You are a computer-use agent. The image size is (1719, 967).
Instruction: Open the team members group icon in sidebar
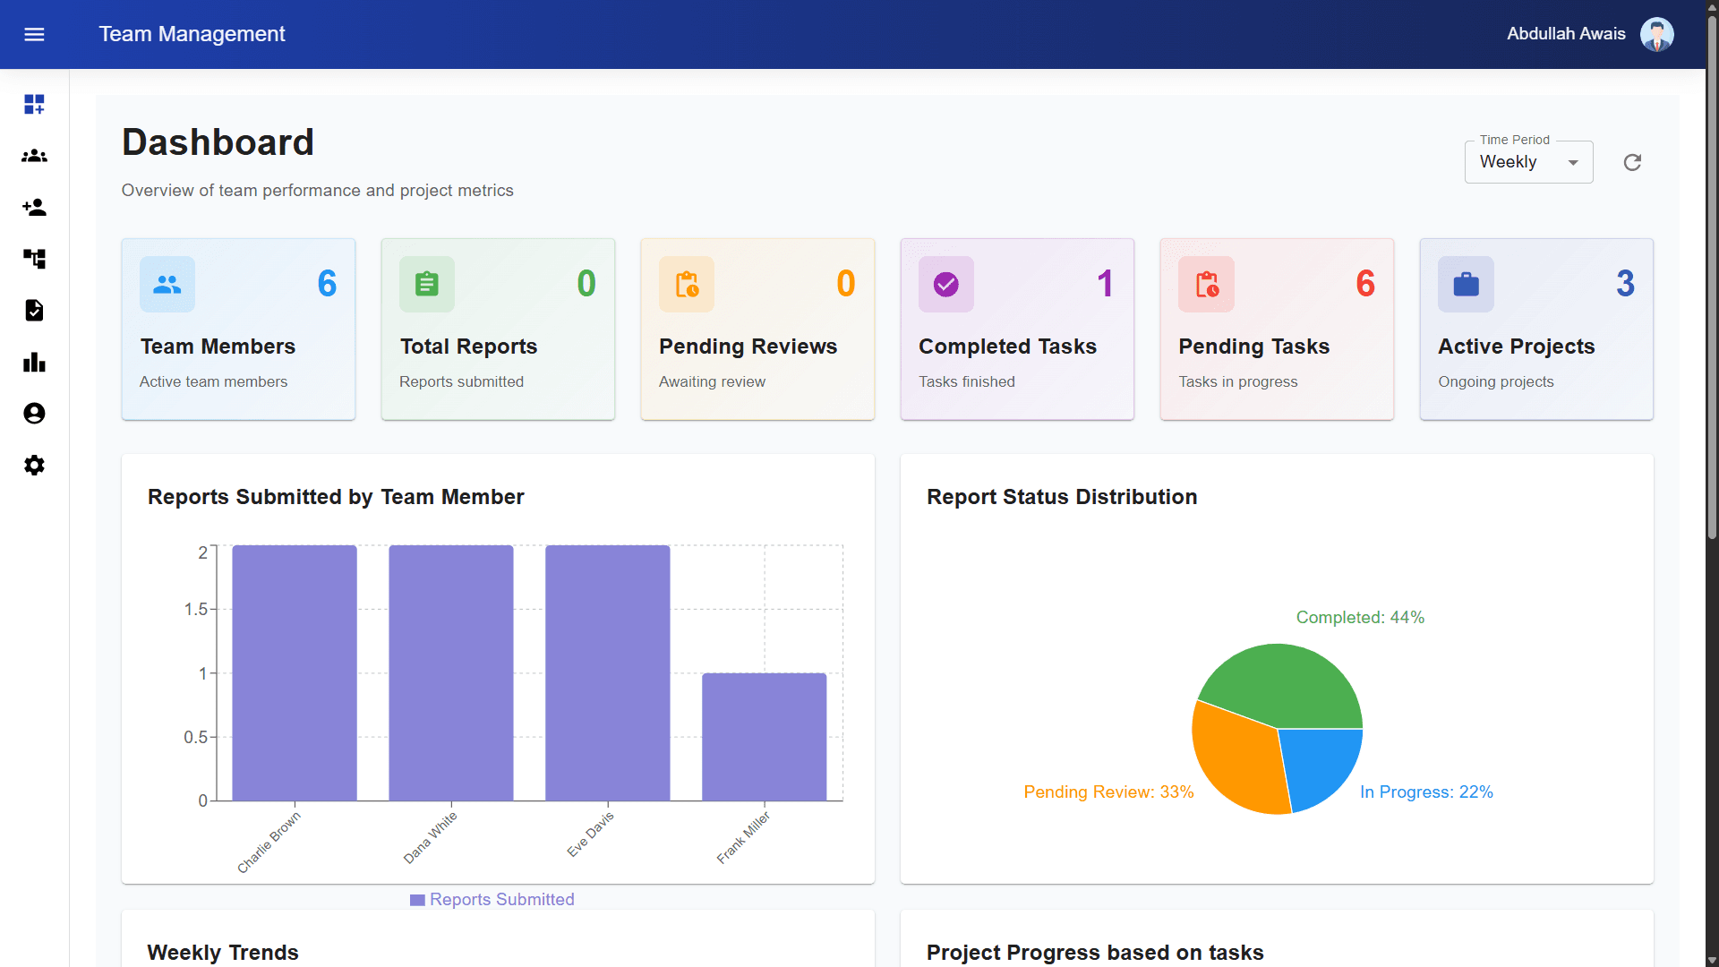(34, 156)
